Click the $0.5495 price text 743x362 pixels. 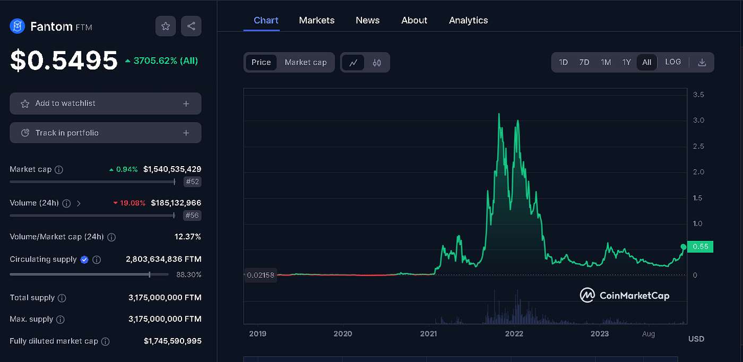point(64,61)
